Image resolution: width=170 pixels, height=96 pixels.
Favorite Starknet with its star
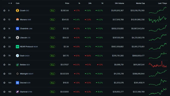pos(4,92)
